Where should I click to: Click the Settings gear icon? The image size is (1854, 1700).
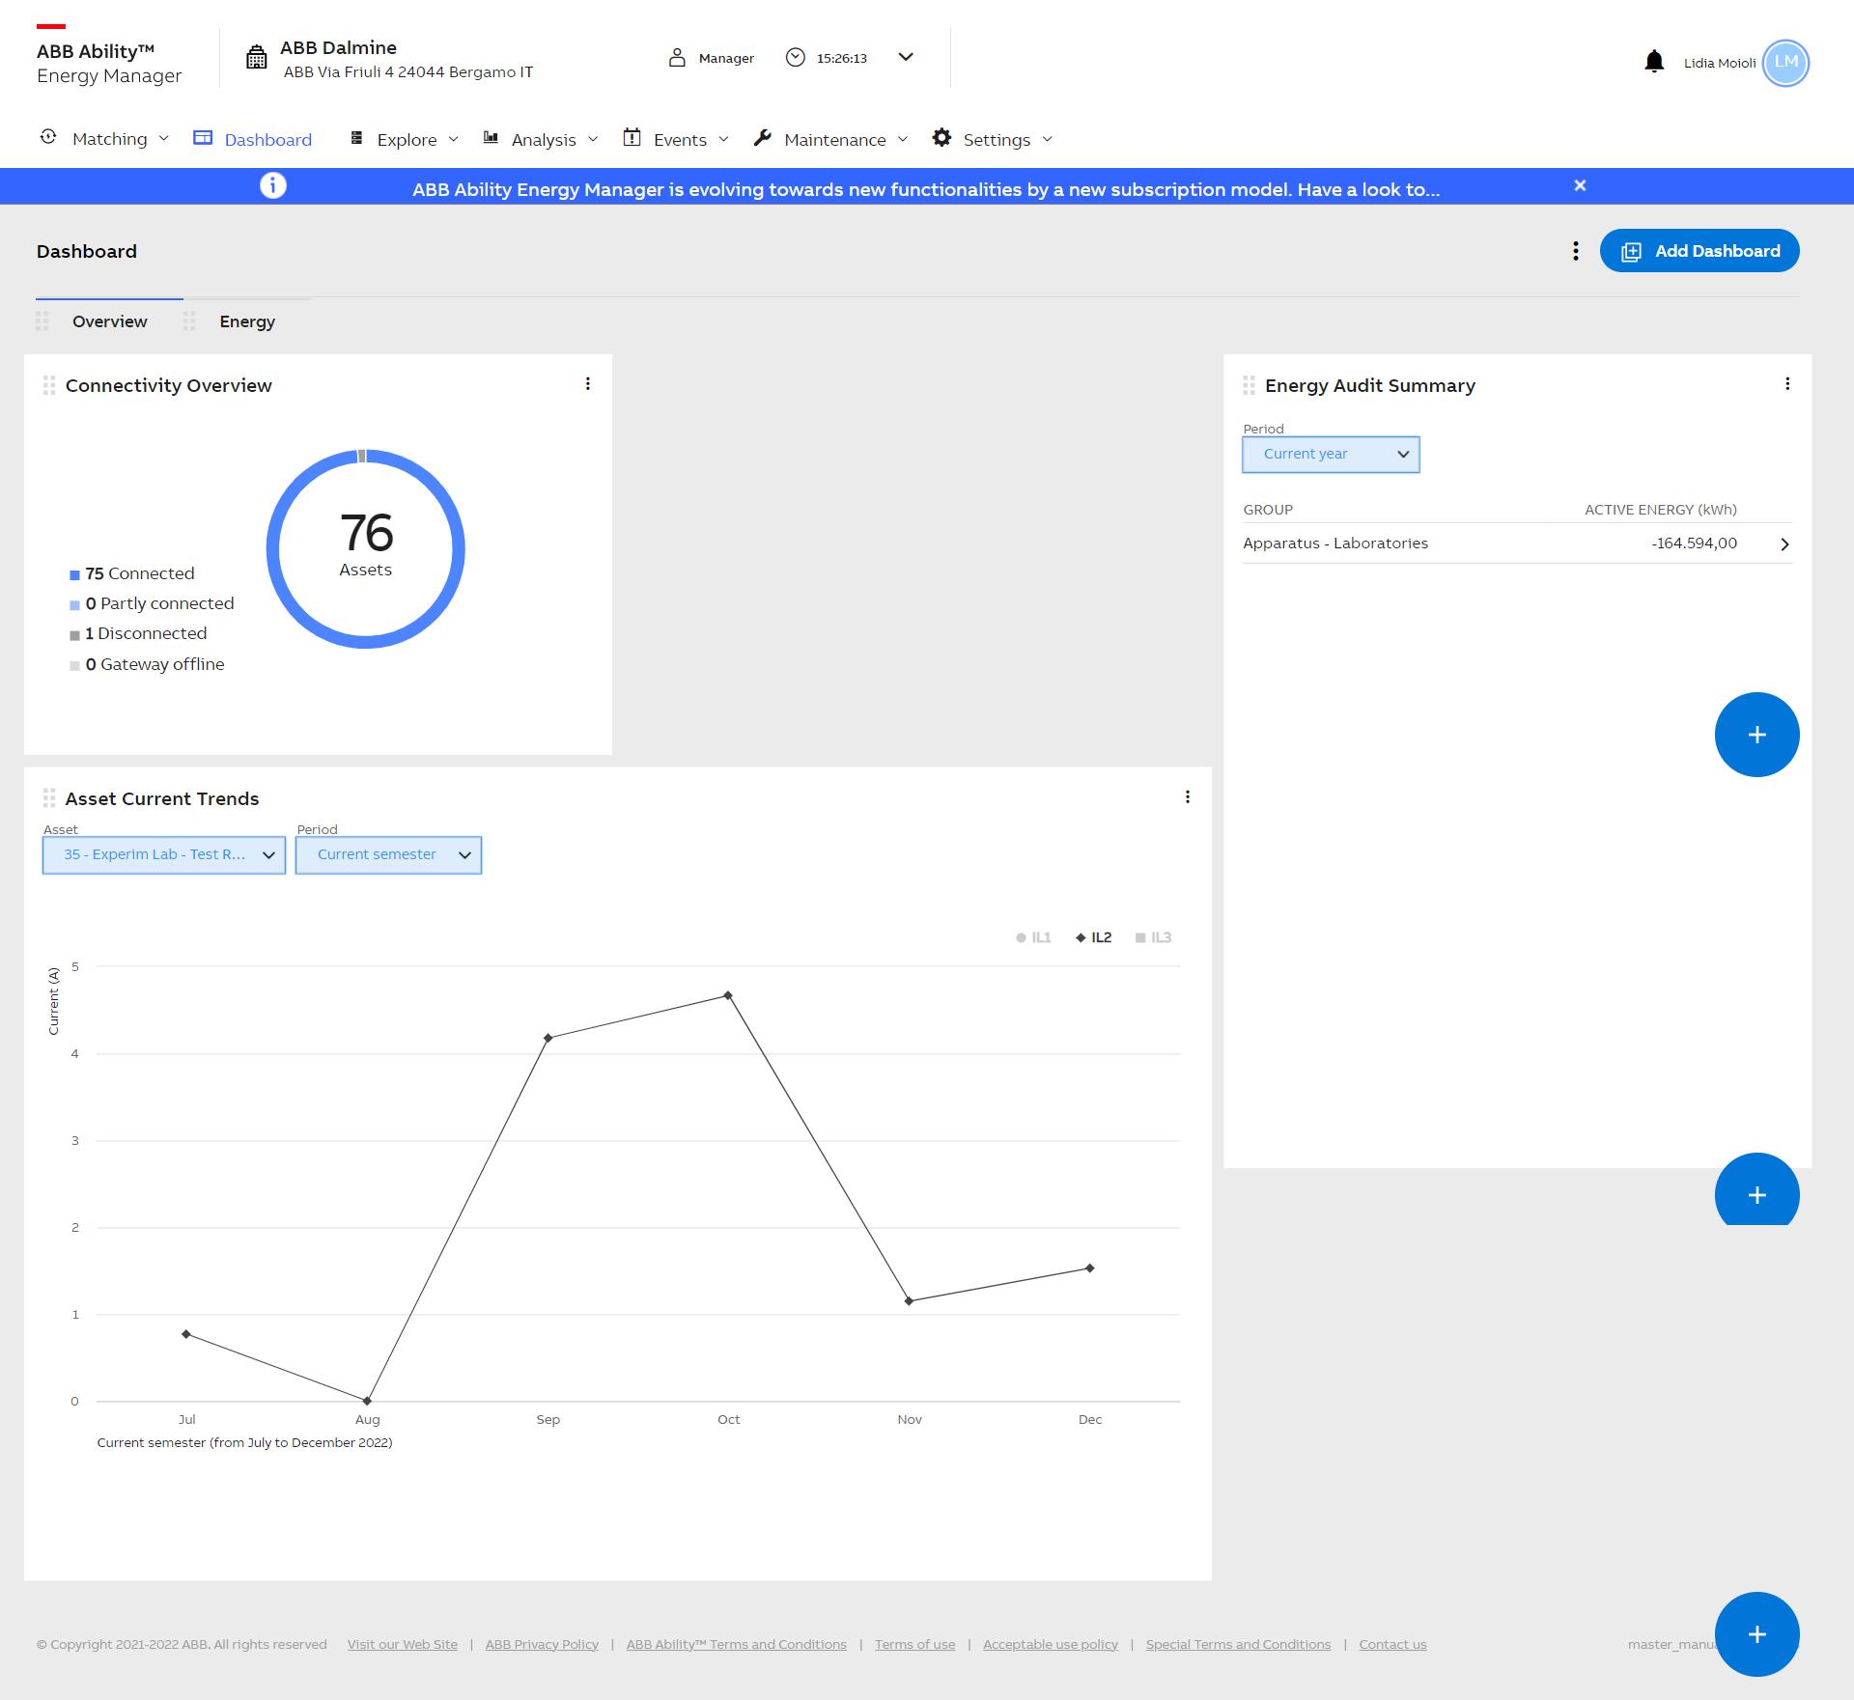tap(941, 137)
